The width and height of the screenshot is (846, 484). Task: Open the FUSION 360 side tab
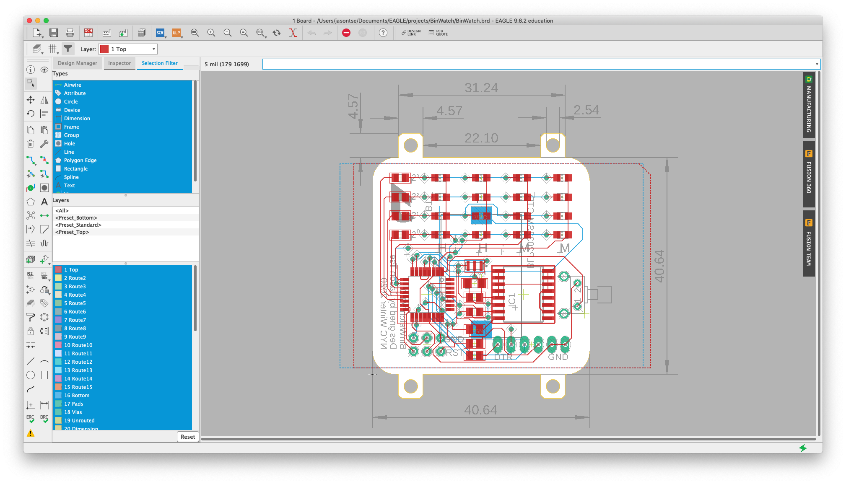(x=809, y=174)
